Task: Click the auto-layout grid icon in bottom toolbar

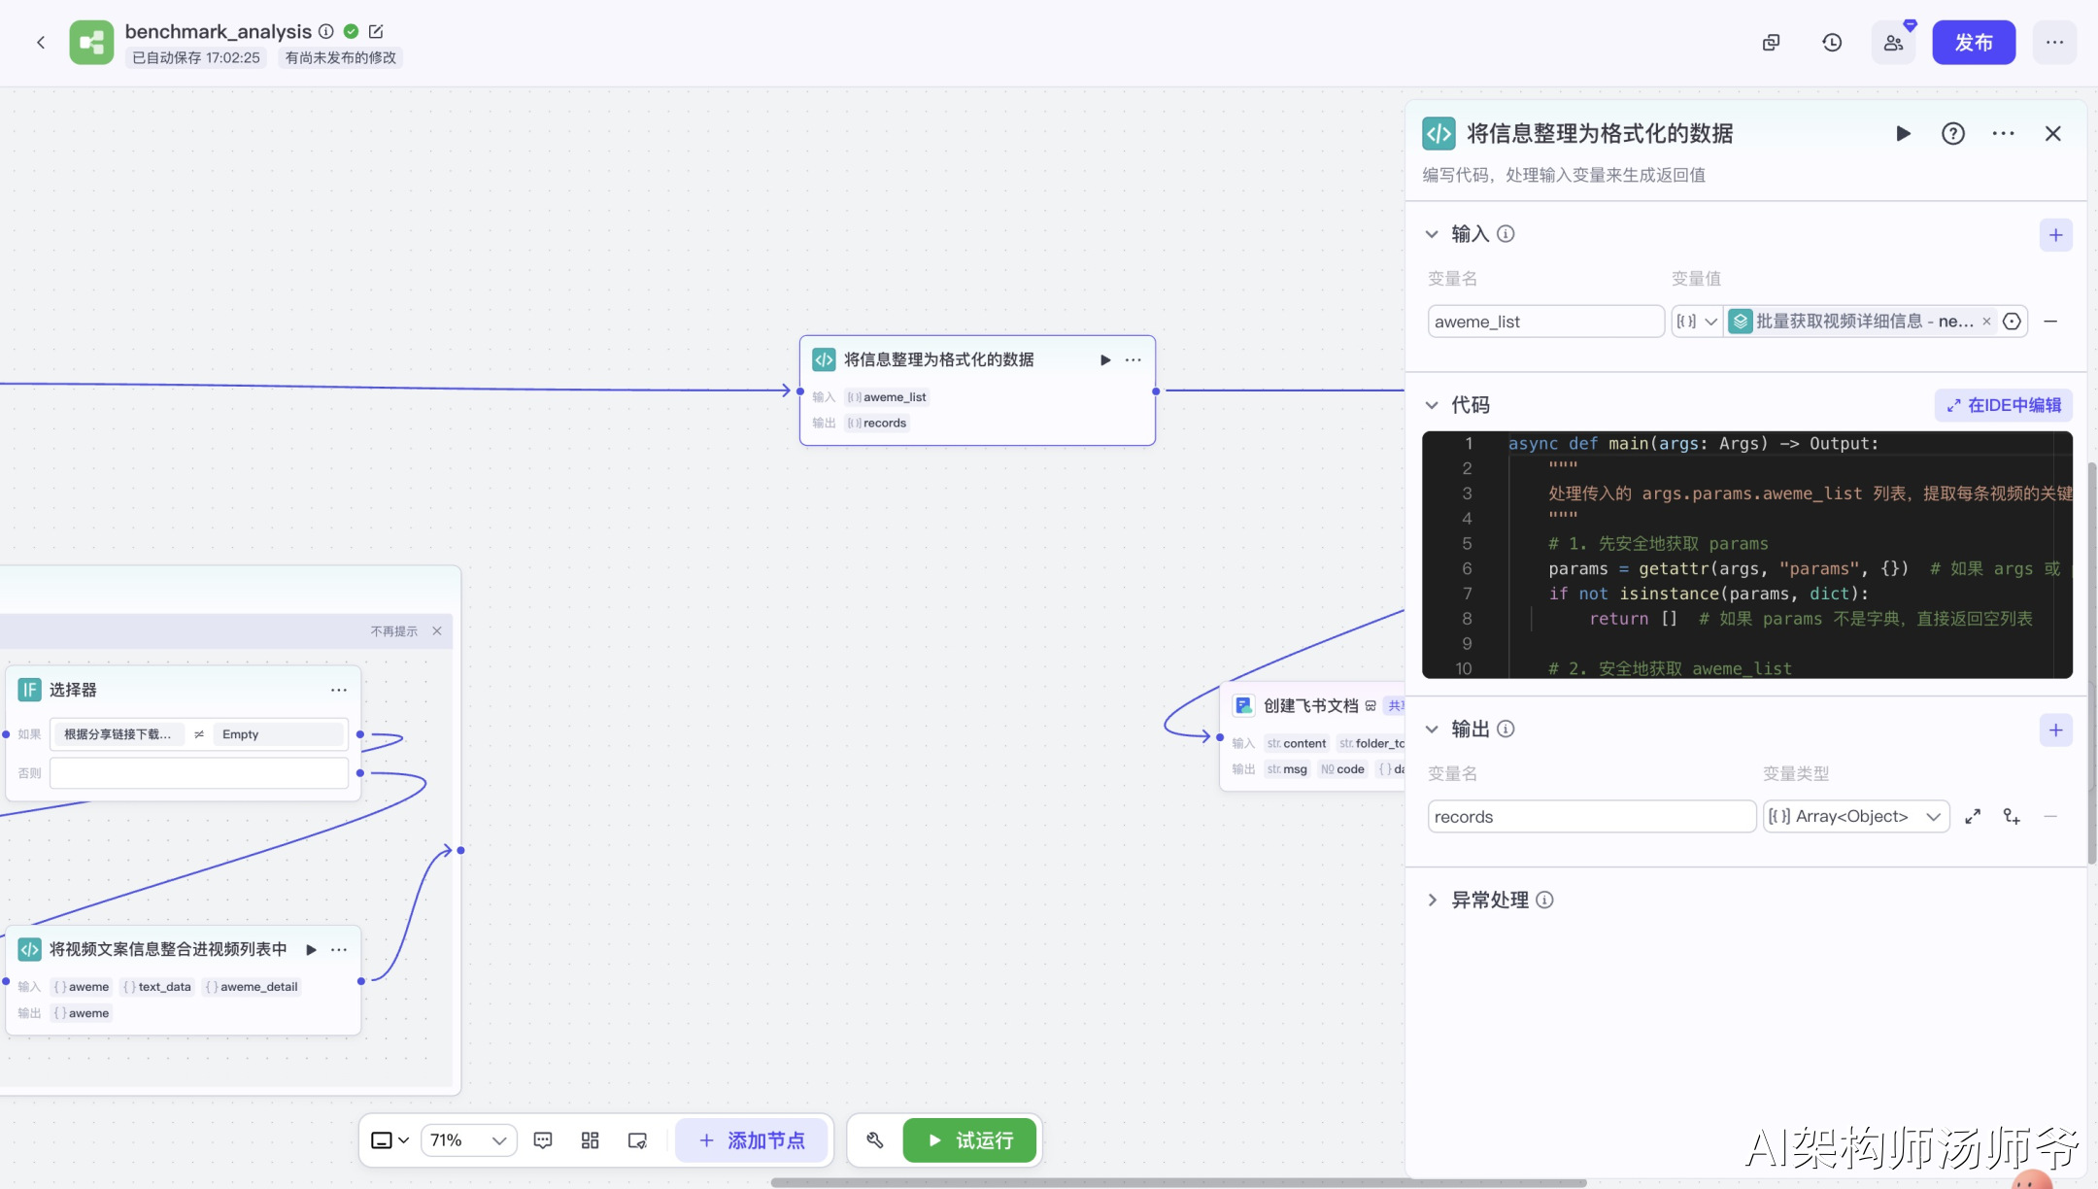Action: (x=590, y=1140)
